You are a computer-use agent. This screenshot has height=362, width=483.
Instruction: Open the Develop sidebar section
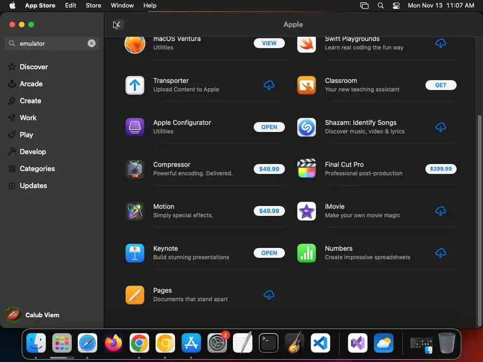(33, 151)
